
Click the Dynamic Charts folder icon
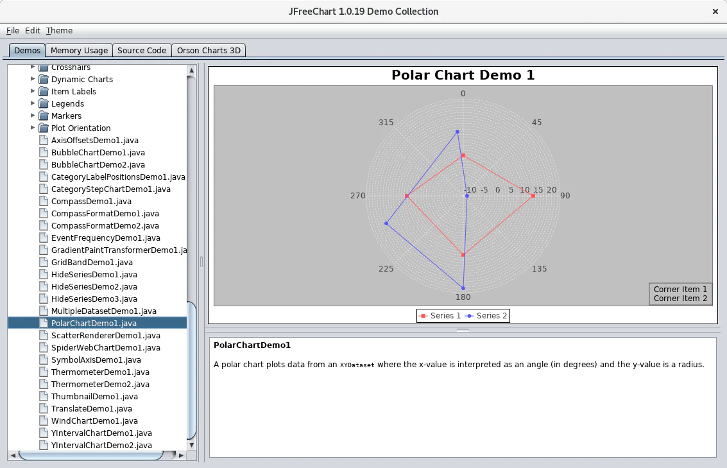43,80
